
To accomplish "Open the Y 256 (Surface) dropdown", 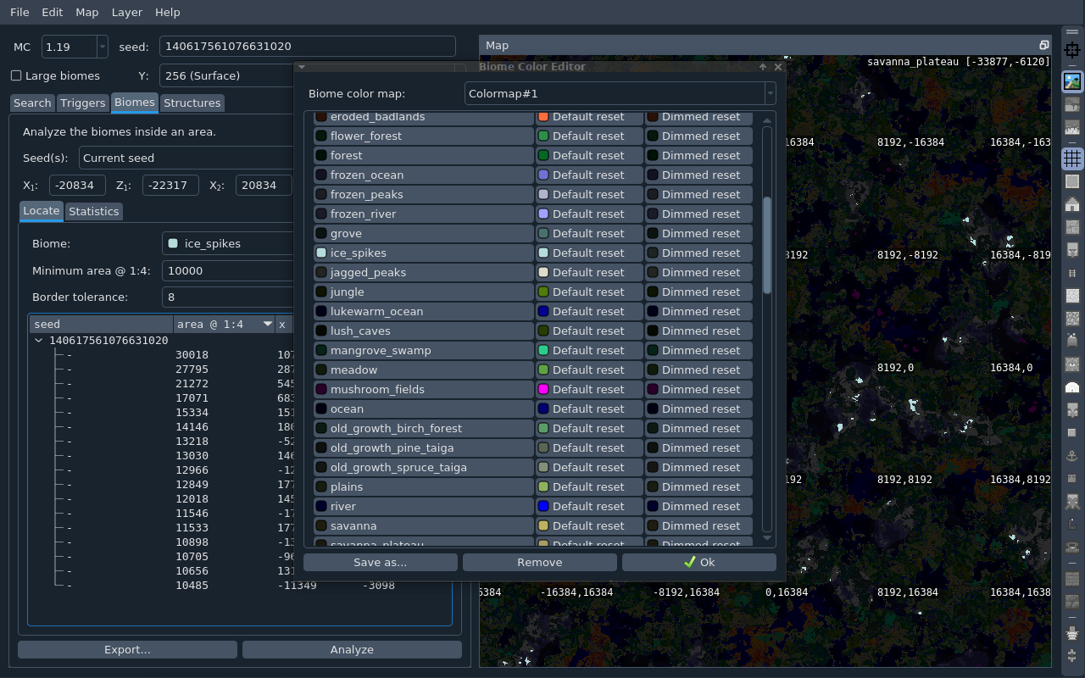I will [225, 75].
